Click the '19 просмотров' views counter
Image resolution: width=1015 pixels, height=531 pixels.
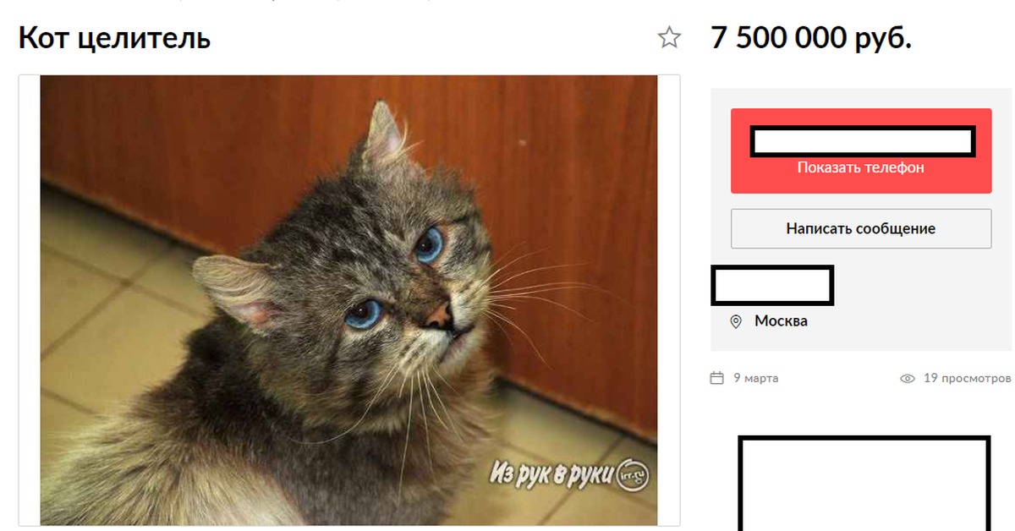(x=967, y=378)
